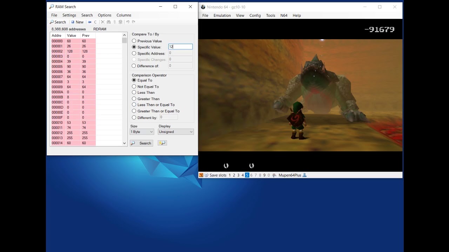Open the Size dropdown showing 1 Byte

coord(142,132)
